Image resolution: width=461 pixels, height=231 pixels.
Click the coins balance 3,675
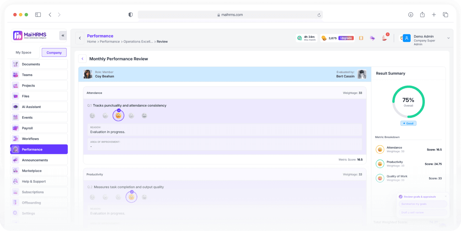[329, 38]
